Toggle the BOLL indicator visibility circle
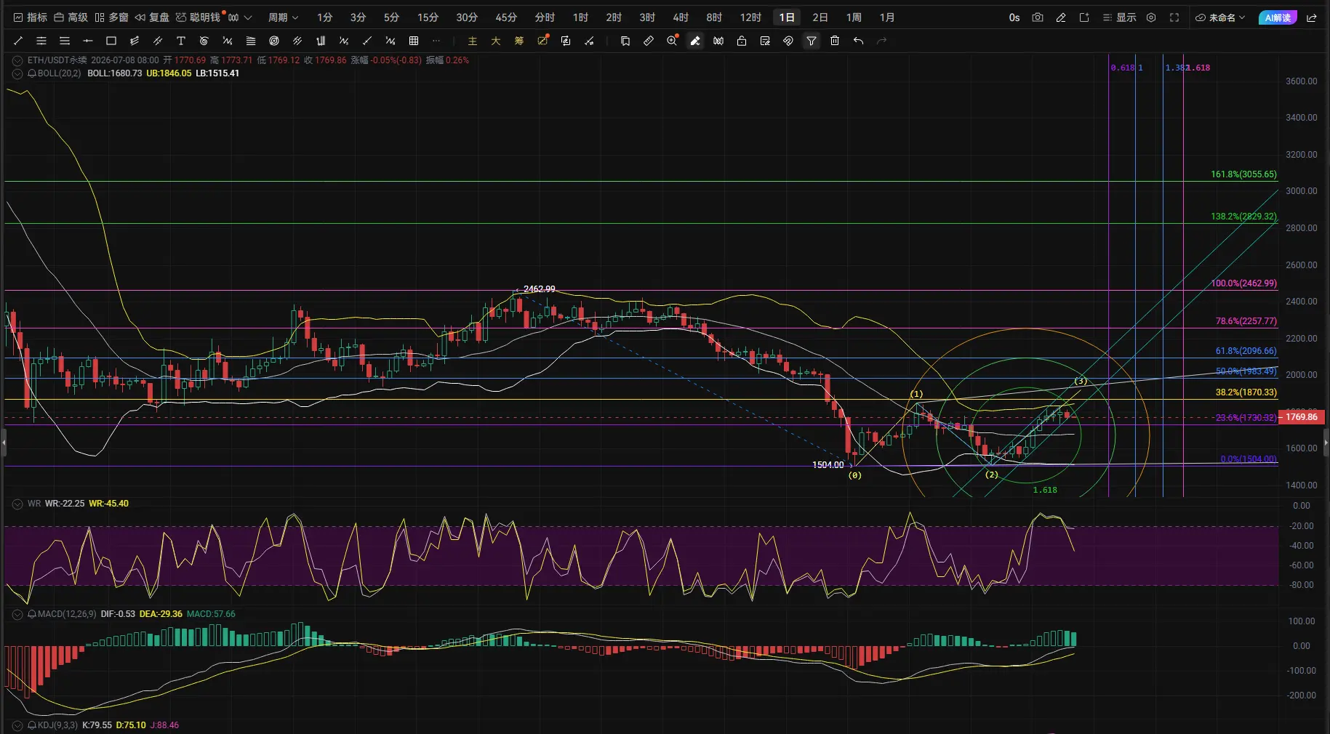This screenshot has height=734, width=1330. click(17, 73)
